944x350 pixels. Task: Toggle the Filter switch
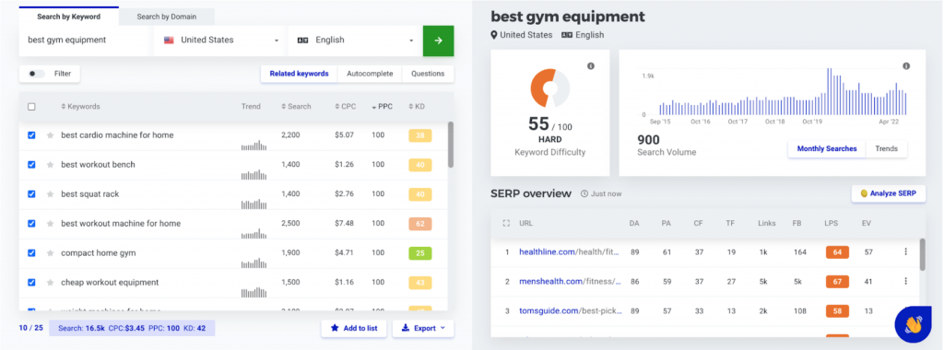coord(37,74)
